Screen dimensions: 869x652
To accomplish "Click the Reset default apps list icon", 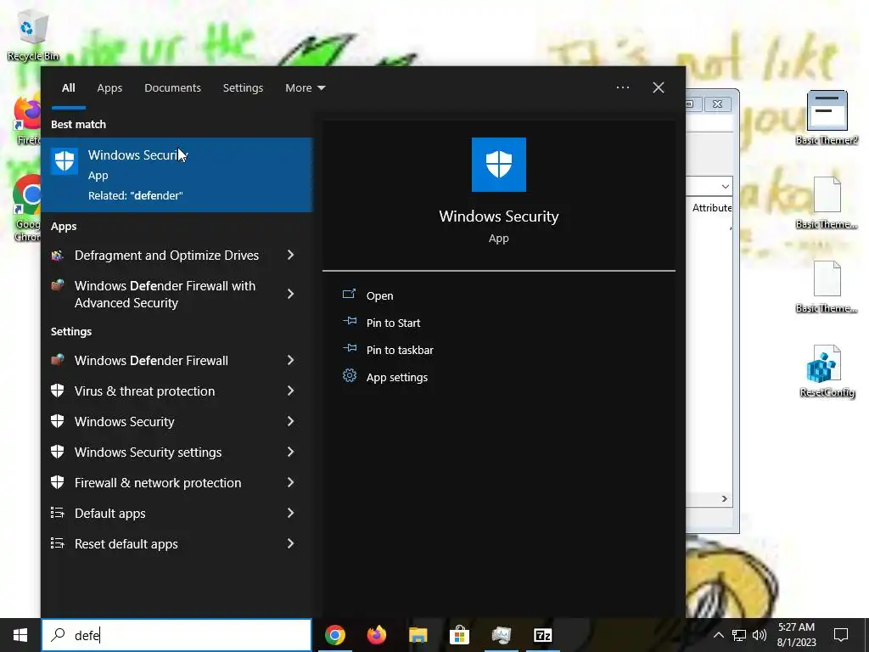I will (58, 543).
